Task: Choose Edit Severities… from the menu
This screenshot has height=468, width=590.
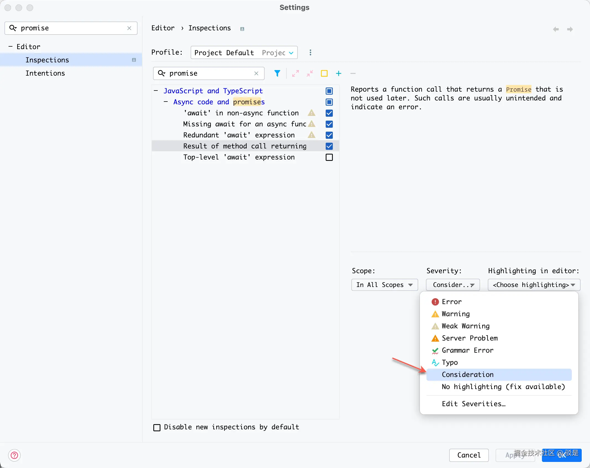Action: click(x=473, y=404)
